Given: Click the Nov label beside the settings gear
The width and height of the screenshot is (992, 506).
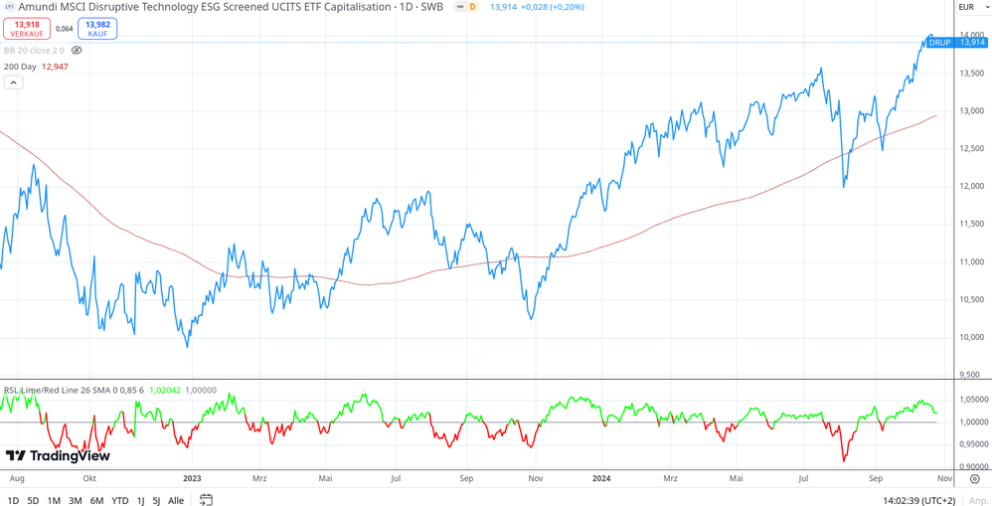Looking at the screenshot, I should pos(944,479).
